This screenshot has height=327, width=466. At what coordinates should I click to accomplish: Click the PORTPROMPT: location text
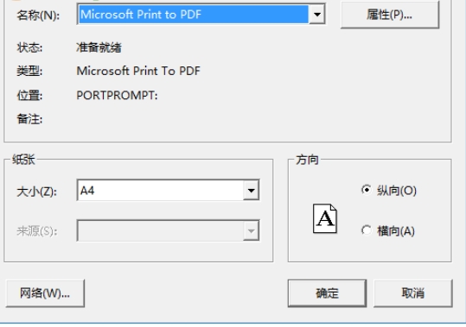tap(117, 95)
